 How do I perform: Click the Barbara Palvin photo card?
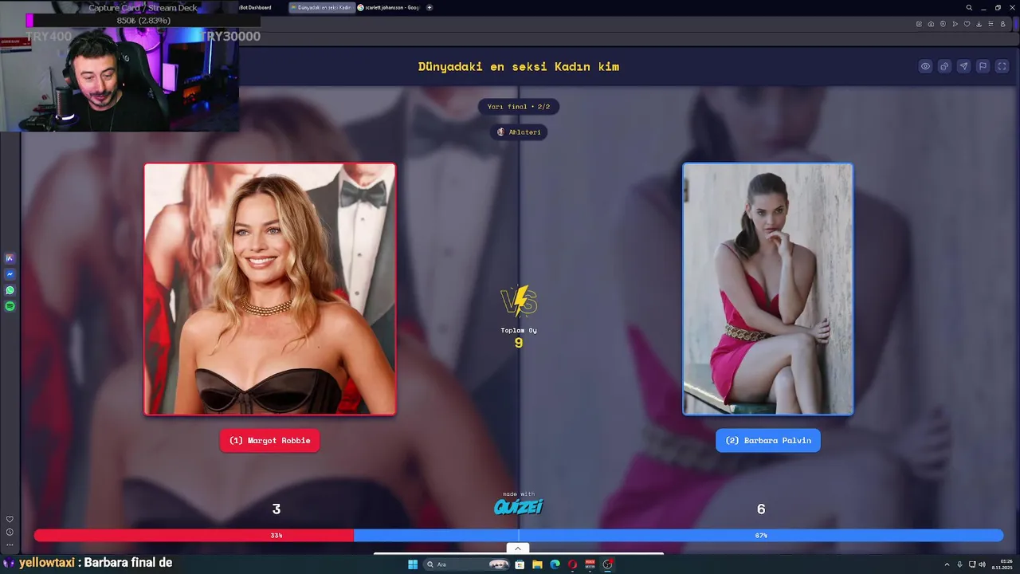coord(768,289)
